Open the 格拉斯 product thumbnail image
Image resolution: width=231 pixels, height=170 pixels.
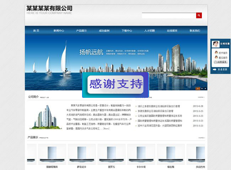pos(171,154)
